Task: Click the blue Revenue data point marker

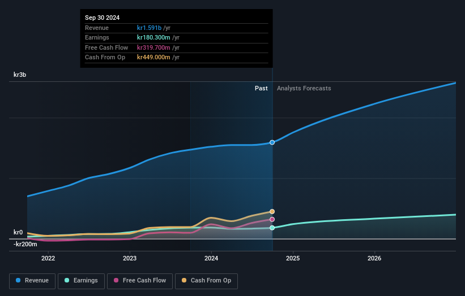Action: (x=272, y=142)
